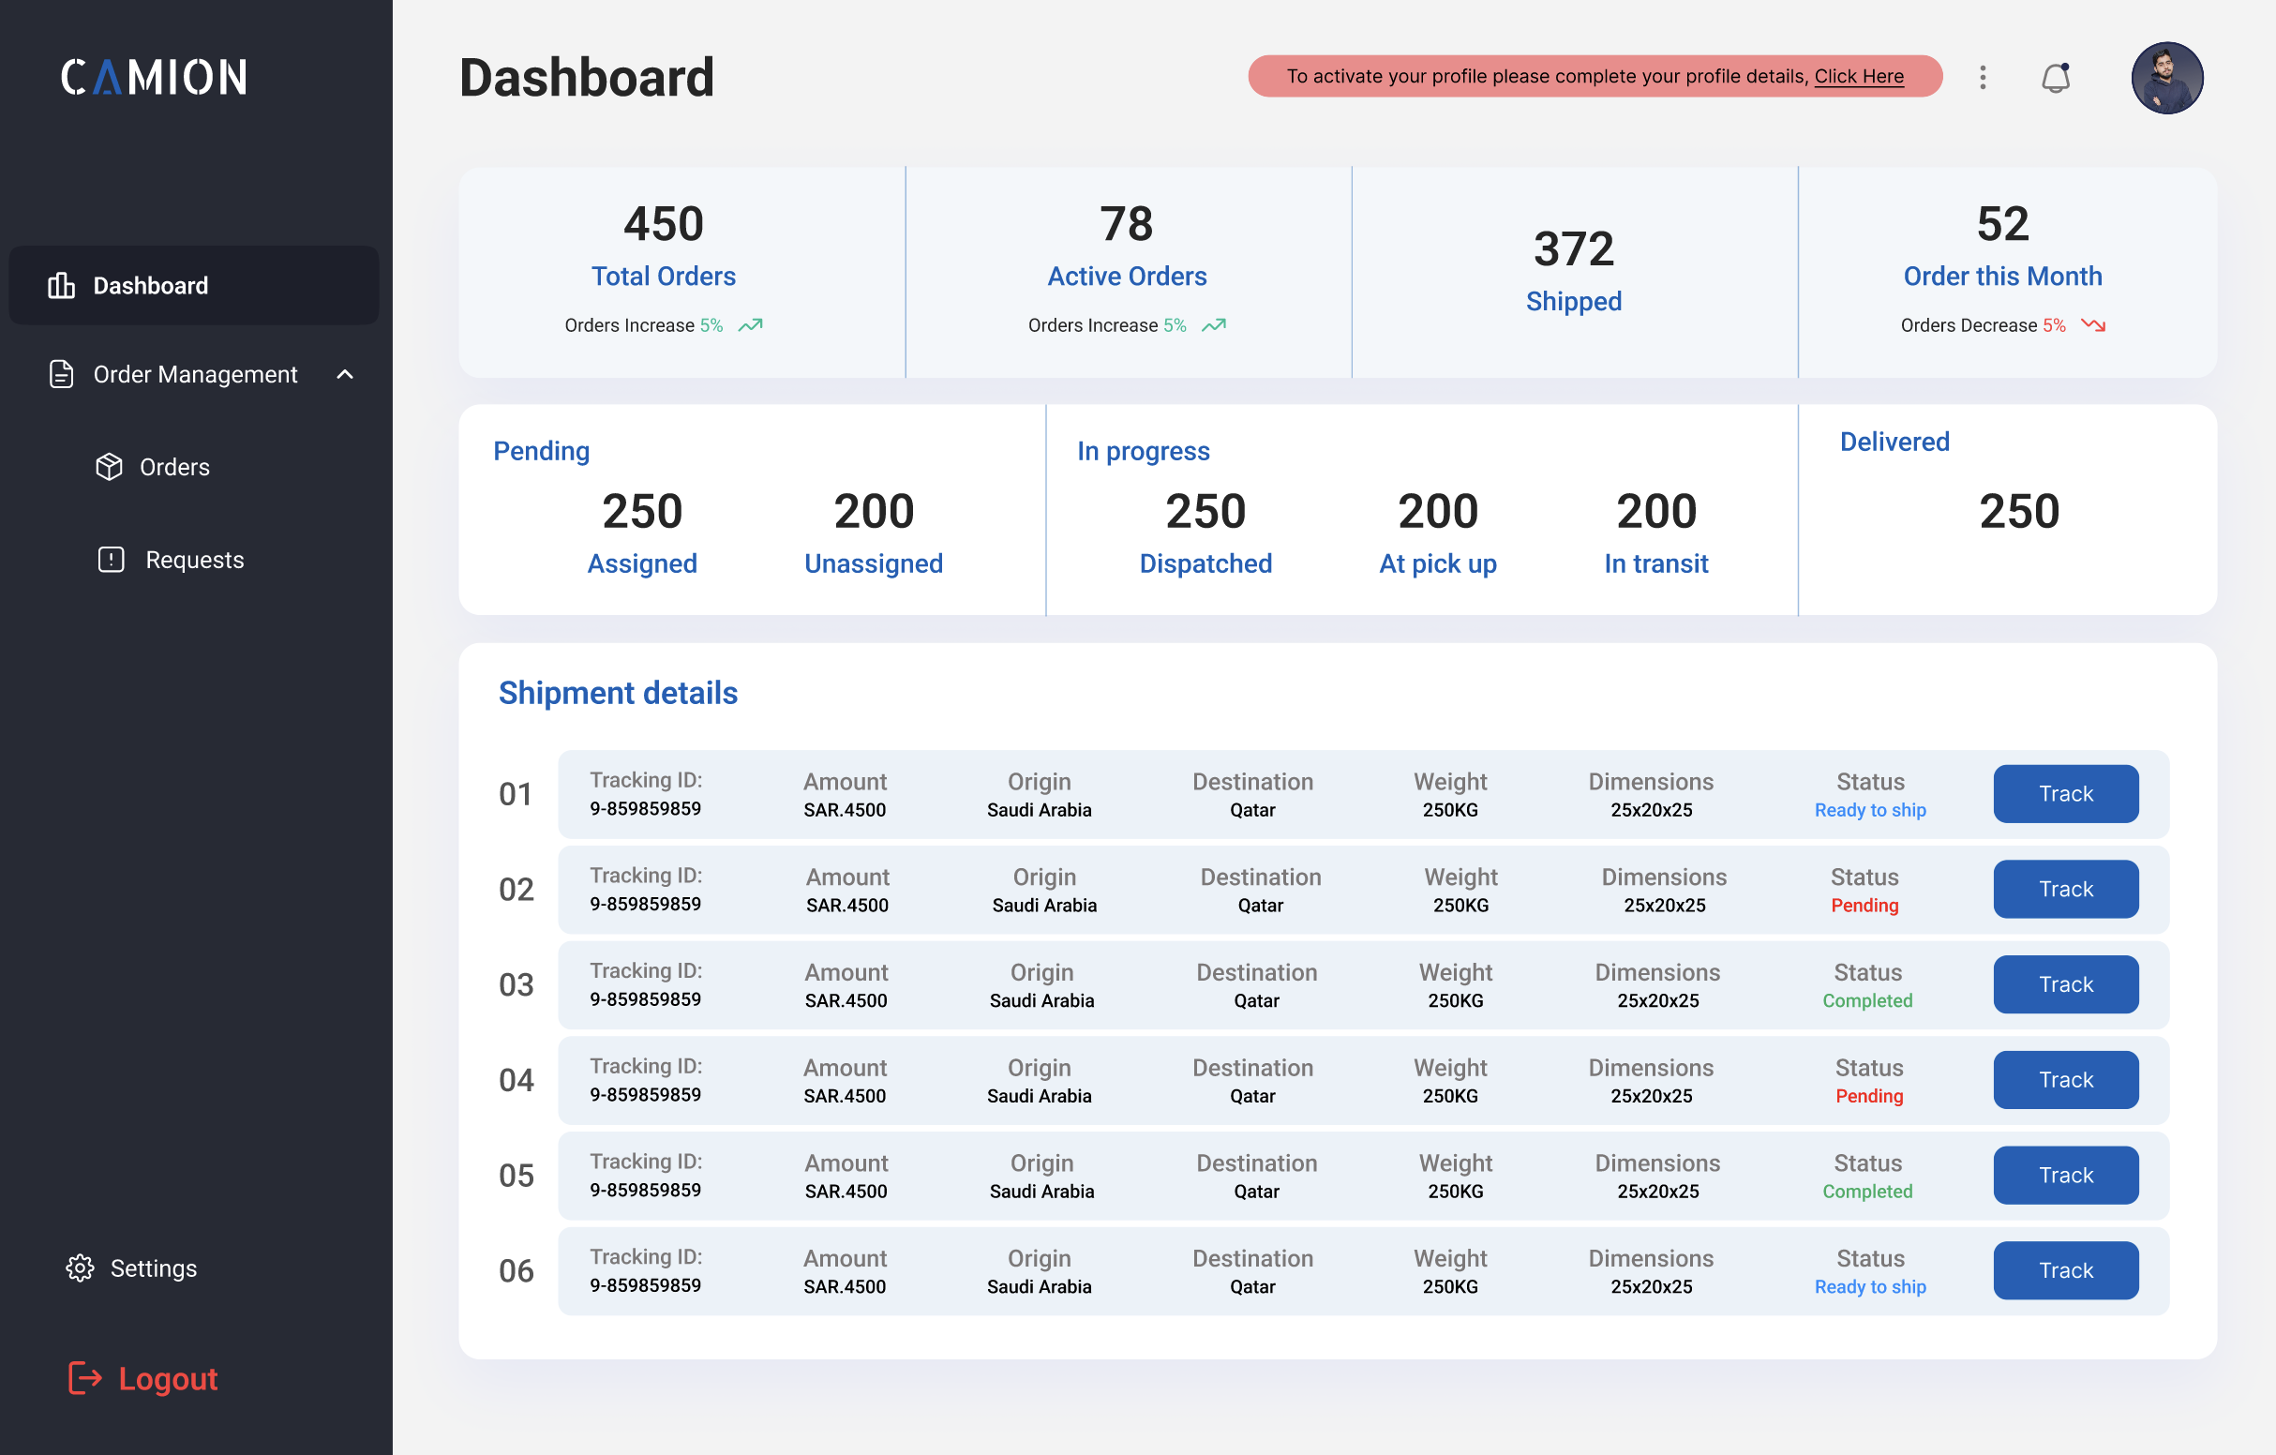Click Pending status in row 04
The height and width of the screenshot is (1455, 2276).
1869,1096
